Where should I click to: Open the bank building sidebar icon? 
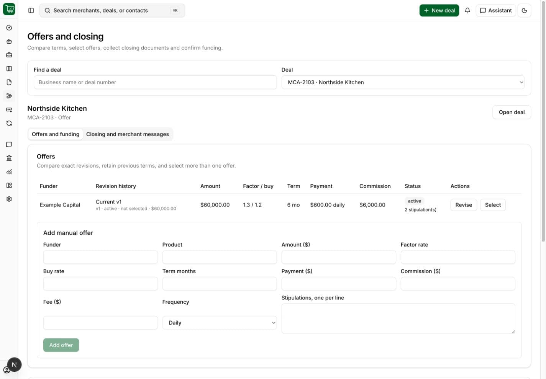(x=9, y=158)
